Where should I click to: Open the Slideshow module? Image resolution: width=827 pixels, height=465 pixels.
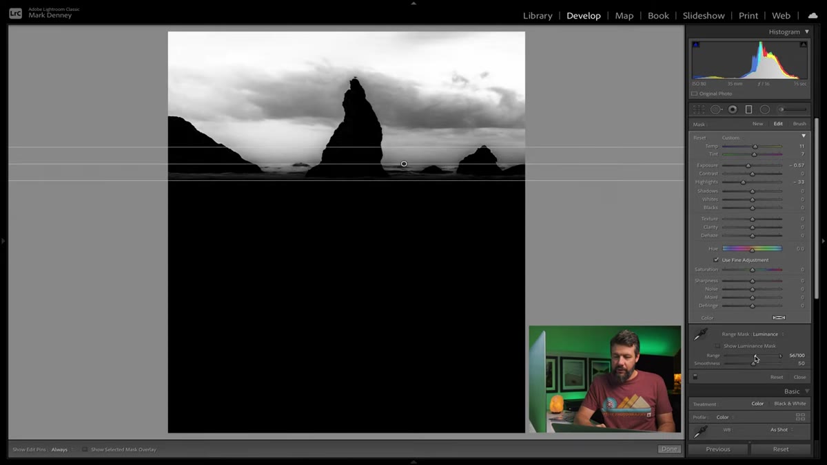tap(704, 15)
